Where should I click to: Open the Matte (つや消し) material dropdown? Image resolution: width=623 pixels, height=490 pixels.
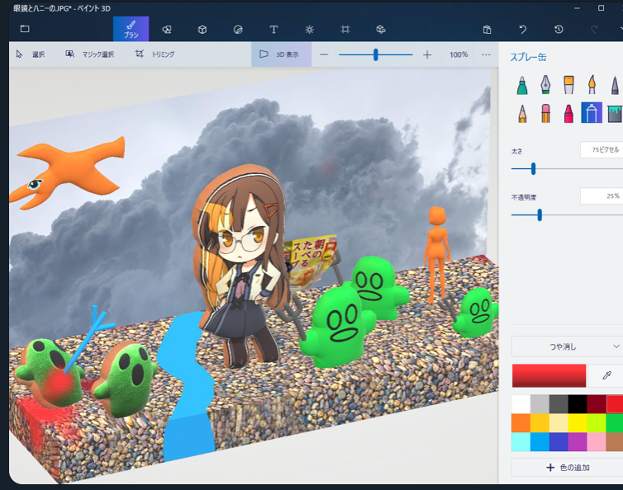click(567, 346)
